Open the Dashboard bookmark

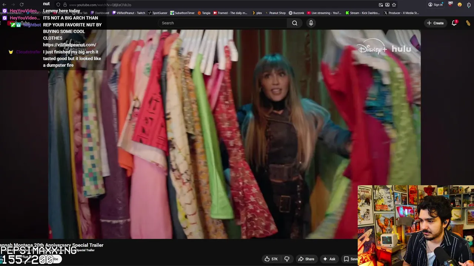[100, 13]
